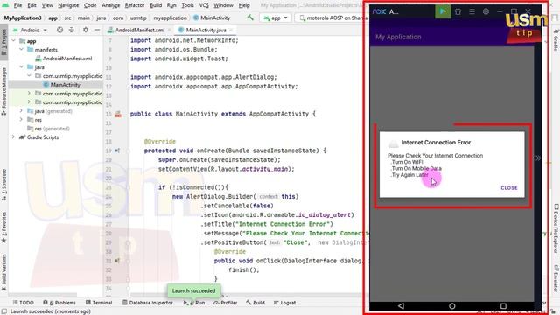Image resolution: width=560 pixels, height=315 pixels.
Task: Open the Profiler tool window
Action: pyautogui.click(x=226, y=303)
